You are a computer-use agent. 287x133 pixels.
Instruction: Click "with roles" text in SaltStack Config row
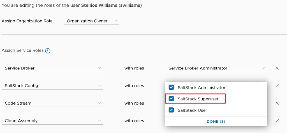134,86
